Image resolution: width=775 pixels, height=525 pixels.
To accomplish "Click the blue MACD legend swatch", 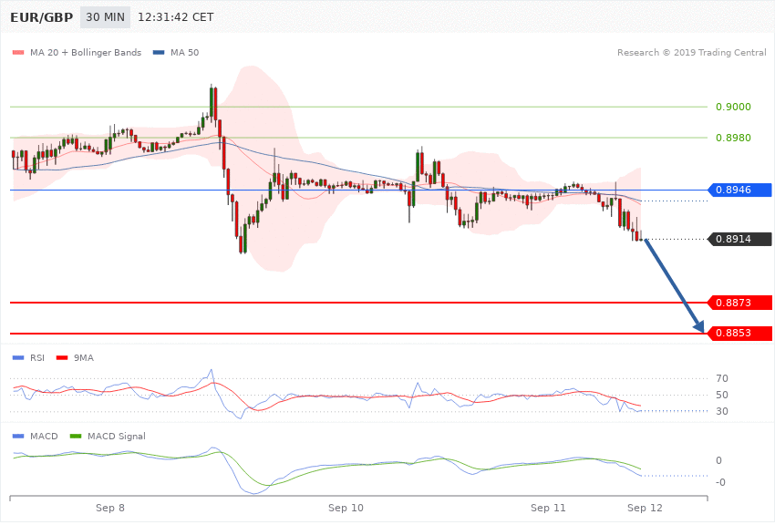I will (x=18, y=436).
